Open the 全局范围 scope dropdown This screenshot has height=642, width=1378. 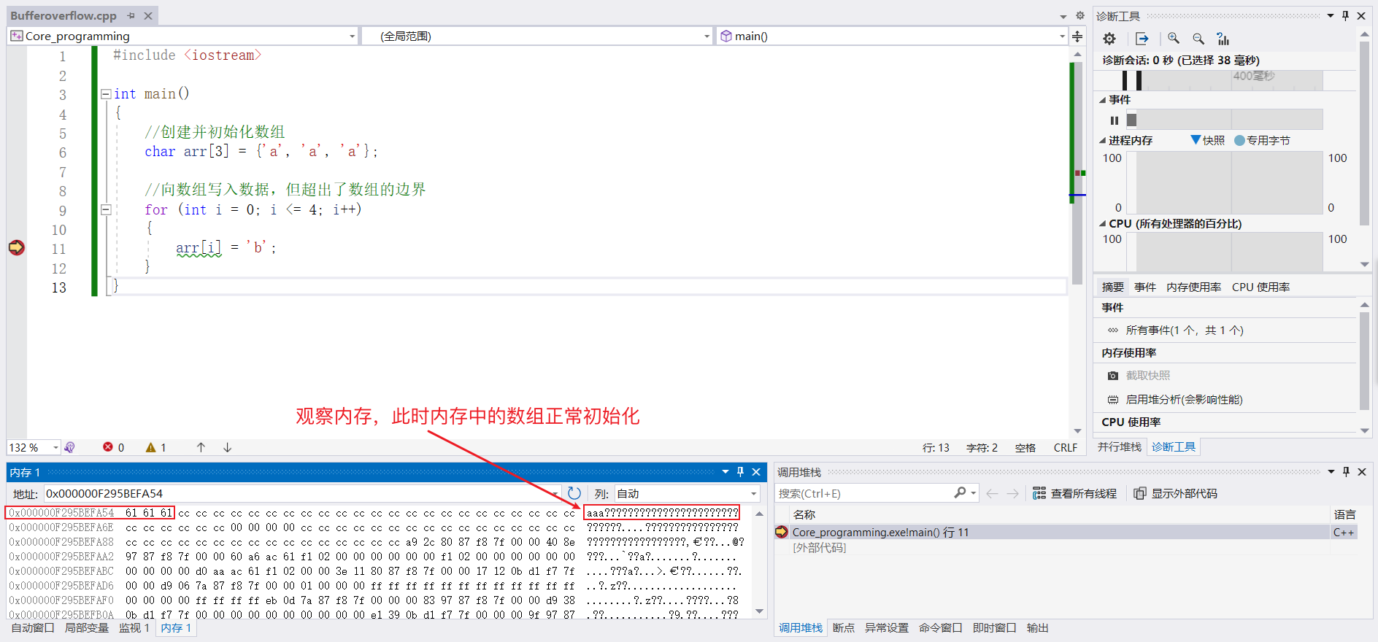tap(707, 36)
